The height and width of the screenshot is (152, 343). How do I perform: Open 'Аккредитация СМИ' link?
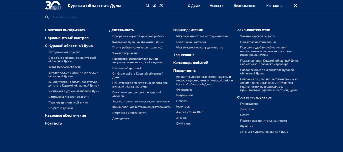(190, 112)
